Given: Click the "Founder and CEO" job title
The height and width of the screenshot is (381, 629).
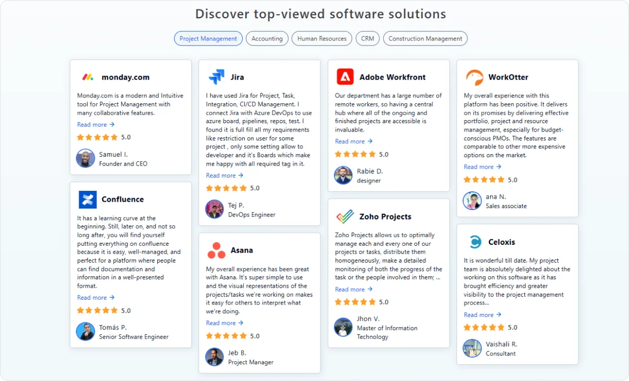Looking at the screenshot, I should coord(123,164).
